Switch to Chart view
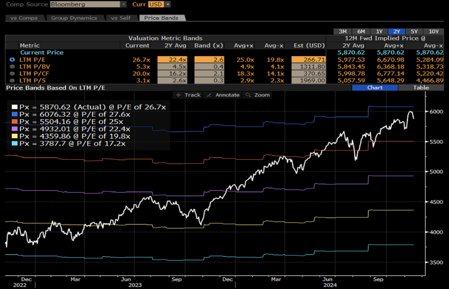Viewport: 449px width, 289px height. click(375, 88)
